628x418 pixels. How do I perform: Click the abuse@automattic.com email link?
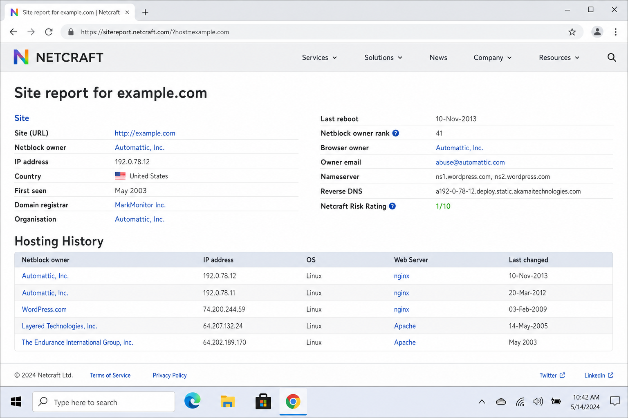470,162
